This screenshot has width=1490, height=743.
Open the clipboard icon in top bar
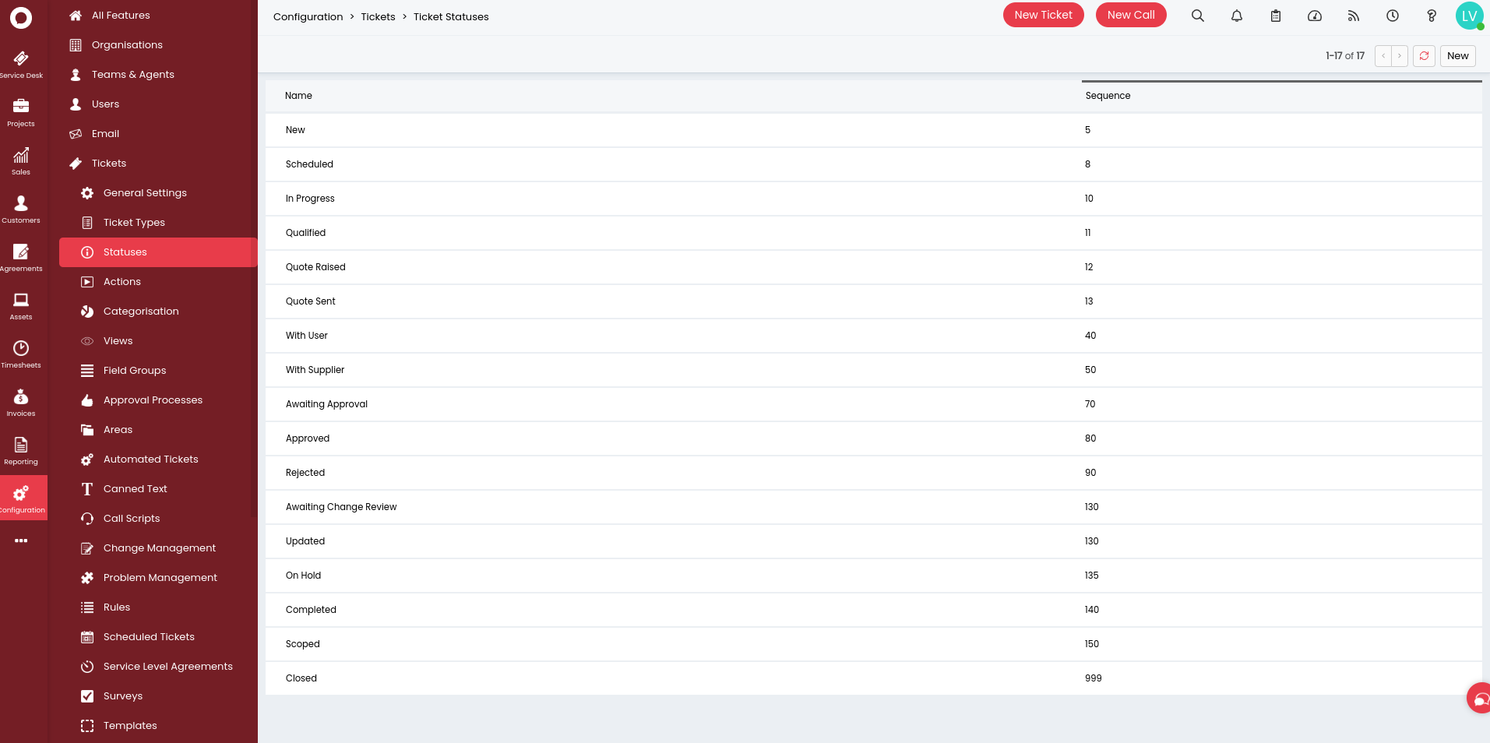[1275, 16]
